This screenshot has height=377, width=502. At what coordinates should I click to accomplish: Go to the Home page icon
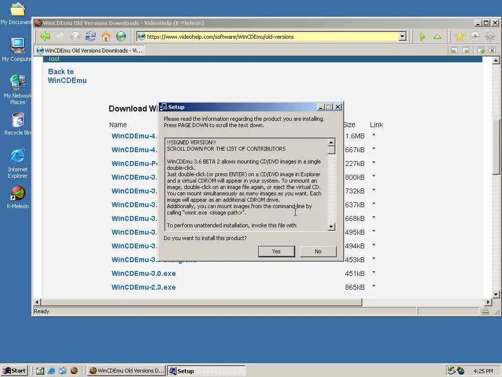106,36
